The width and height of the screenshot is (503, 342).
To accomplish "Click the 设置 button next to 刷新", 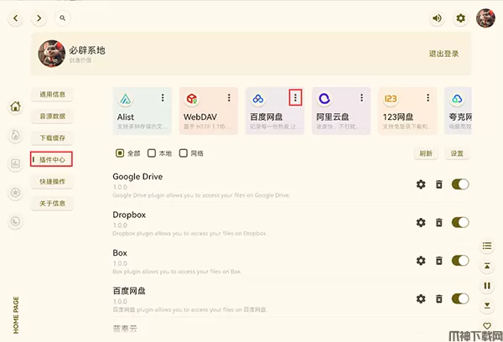I will [x=457, y=153].
